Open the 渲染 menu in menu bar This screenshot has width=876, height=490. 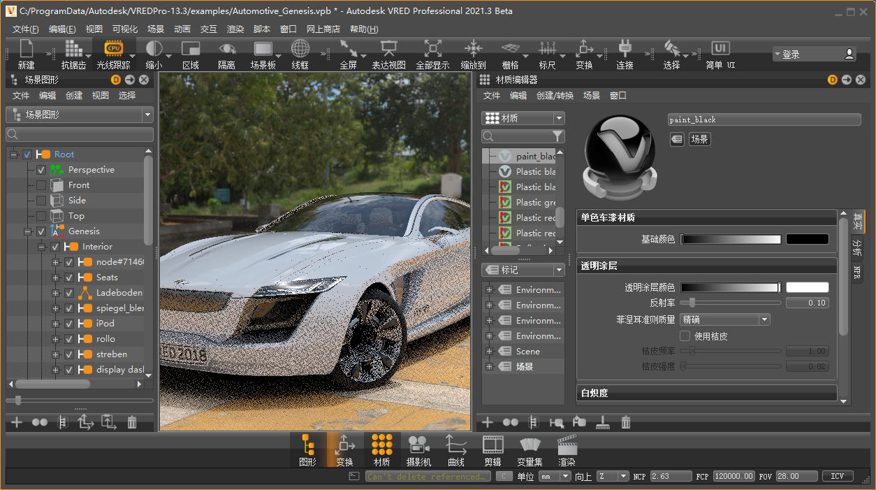pos(235,29)
